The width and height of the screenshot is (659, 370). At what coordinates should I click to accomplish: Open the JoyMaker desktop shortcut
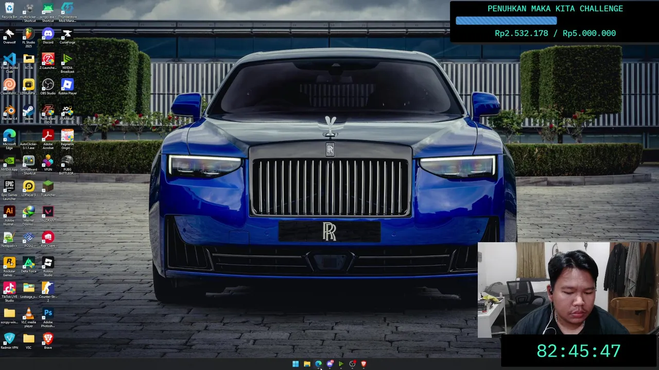67,113
